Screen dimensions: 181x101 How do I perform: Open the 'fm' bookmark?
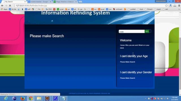point(38,9)
